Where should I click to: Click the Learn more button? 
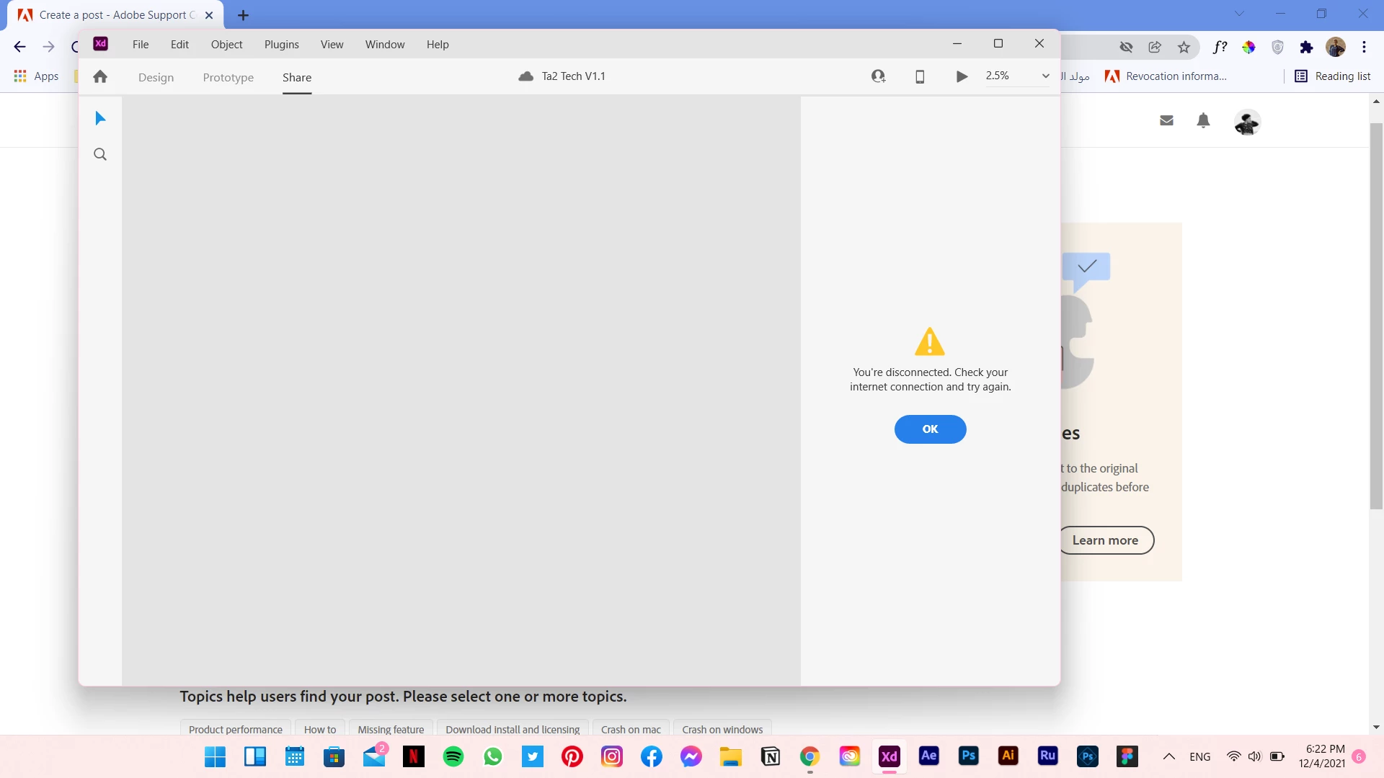[x=1105, y=540]
